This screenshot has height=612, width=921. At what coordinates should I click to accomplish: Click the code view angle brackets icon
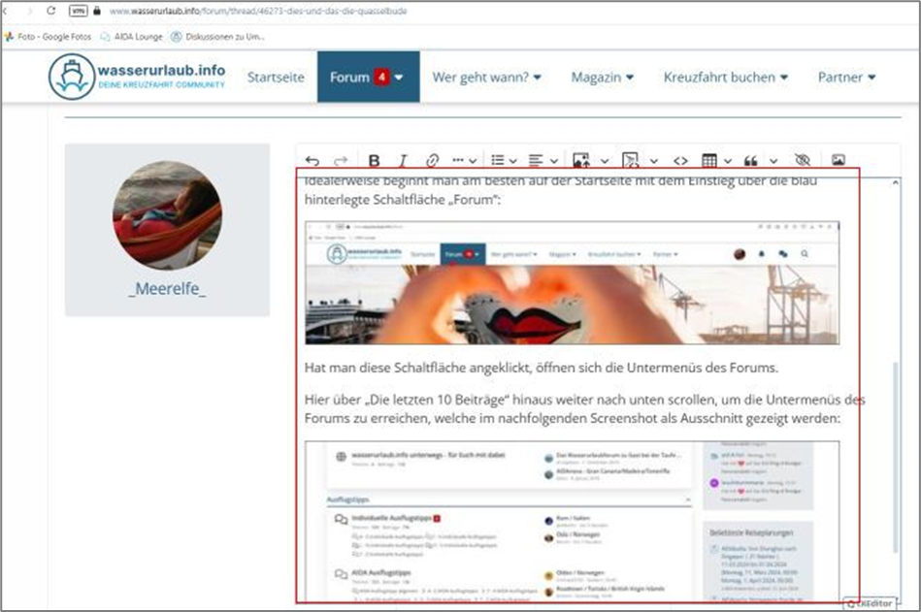(x=680, y=161)
